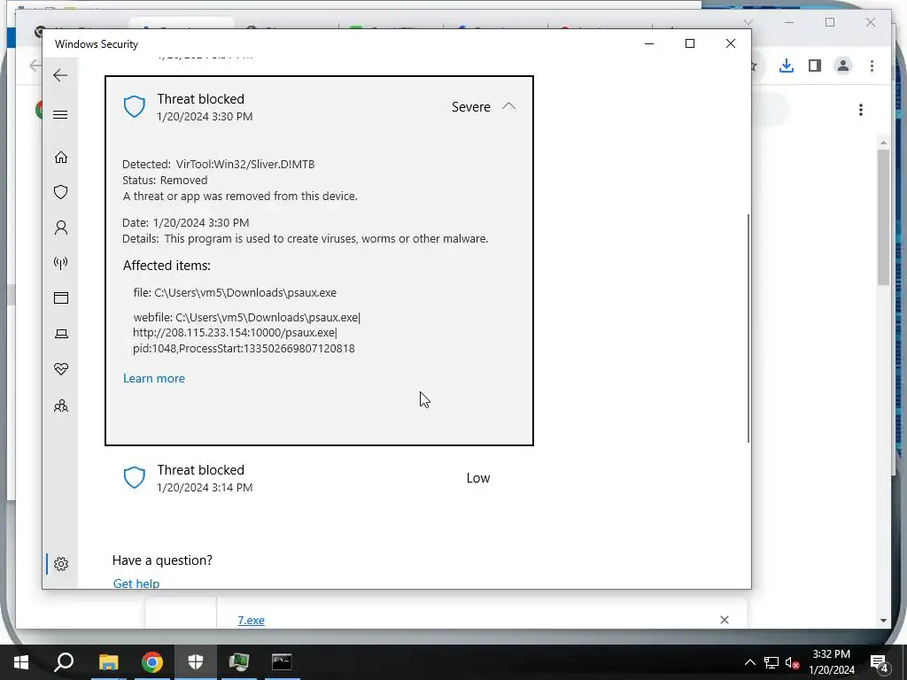Click the pid:1048 ProcessStart line
The width and height of the screenshot is (907, 680).
(x=244, y=349)
